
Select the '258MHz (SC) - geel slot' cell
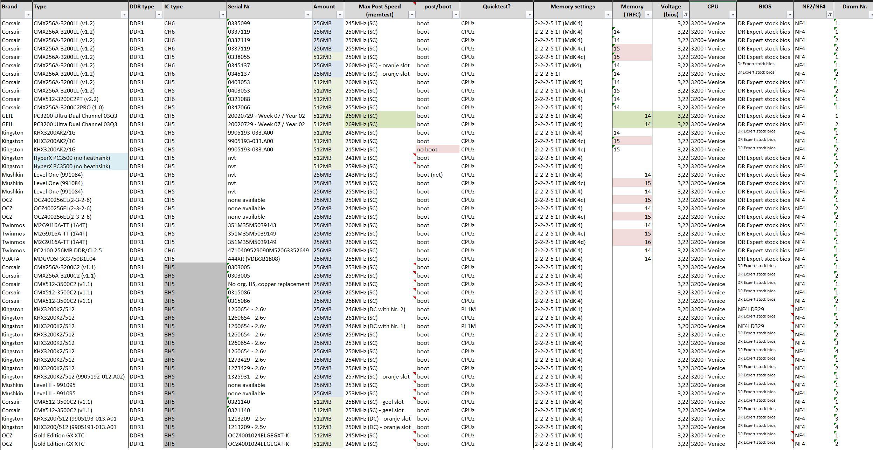tap(380, 402)
